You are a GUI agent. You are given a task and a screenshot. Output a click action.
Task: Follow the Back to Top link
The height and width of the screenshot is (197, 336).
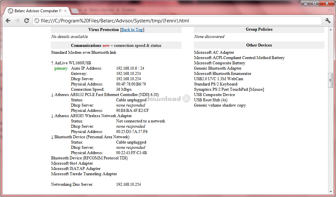point(132,30)
